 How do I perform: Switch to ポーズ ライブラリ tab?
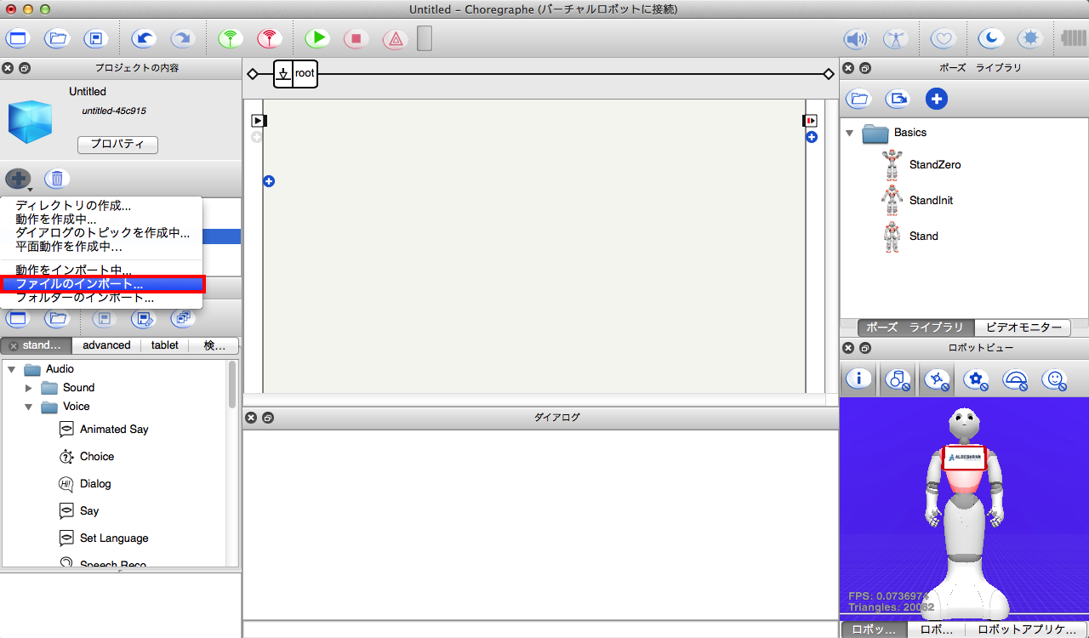pyautogui.click(x=915, y=328)
